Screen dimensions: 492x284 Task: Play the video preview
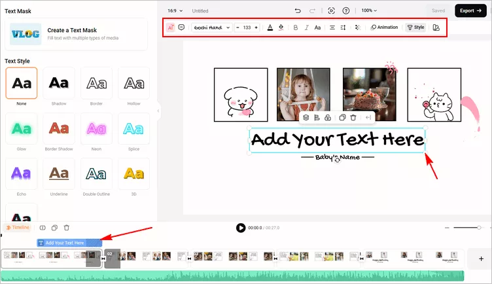point(241,228)
